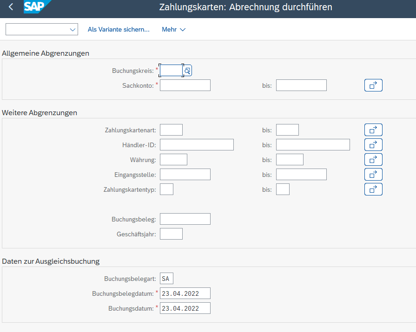Open multiple selection for Sachkonto
The width and height of the screenshot is (416, 332).
pyautogui.click(x=373, y=85)
